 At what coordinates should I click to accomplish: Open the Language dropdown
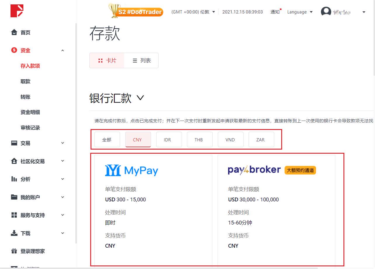[x=300, y=12]
